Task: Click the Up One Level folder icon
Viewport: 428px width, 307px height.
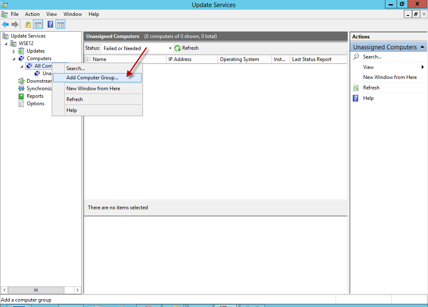Action: [28, 25]
